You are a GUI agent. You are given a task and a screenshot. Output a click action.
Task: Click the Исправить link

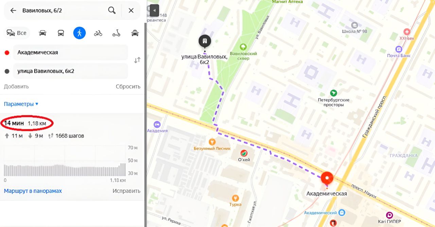pyautogui.click(x=126, y=191)
